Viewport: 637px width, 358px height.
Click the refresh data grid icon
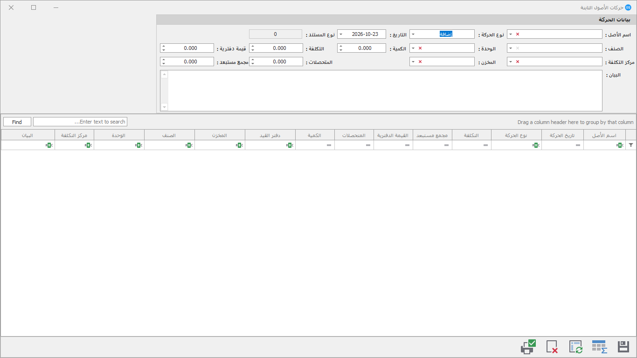[576, 347]
